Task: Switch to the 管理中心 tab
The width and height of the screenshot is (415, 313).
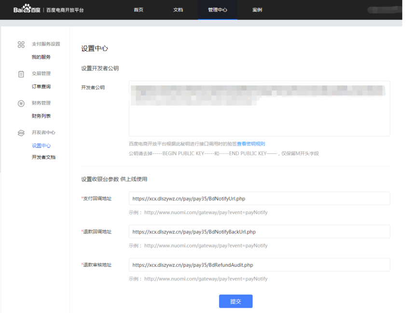Action: 218,10
